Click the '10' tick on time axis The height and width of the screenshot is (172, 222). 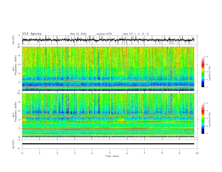pyautogui.click(x=197, y=153)
